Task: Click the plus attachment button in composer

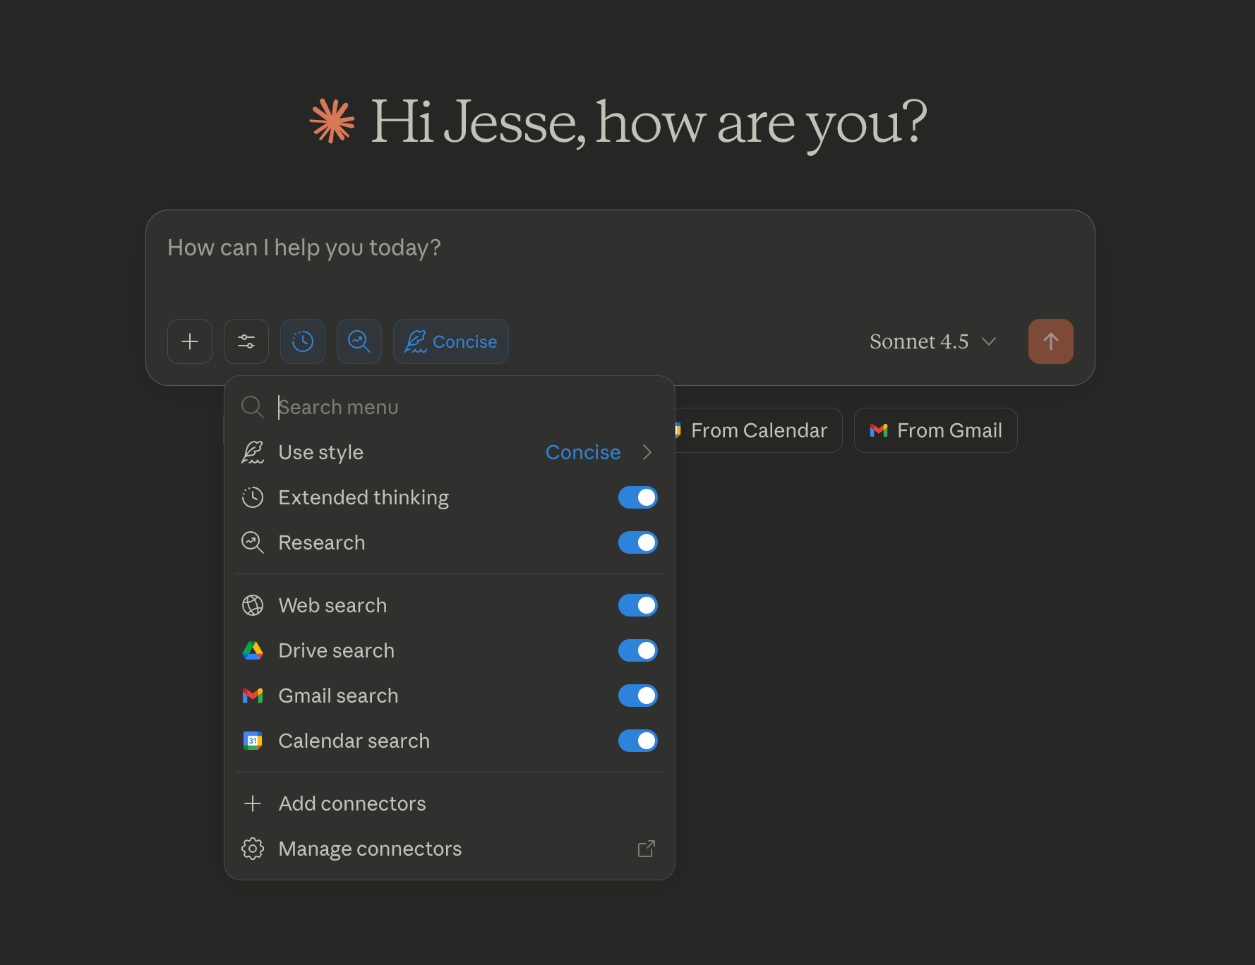Action: click(x=190, y=341)
